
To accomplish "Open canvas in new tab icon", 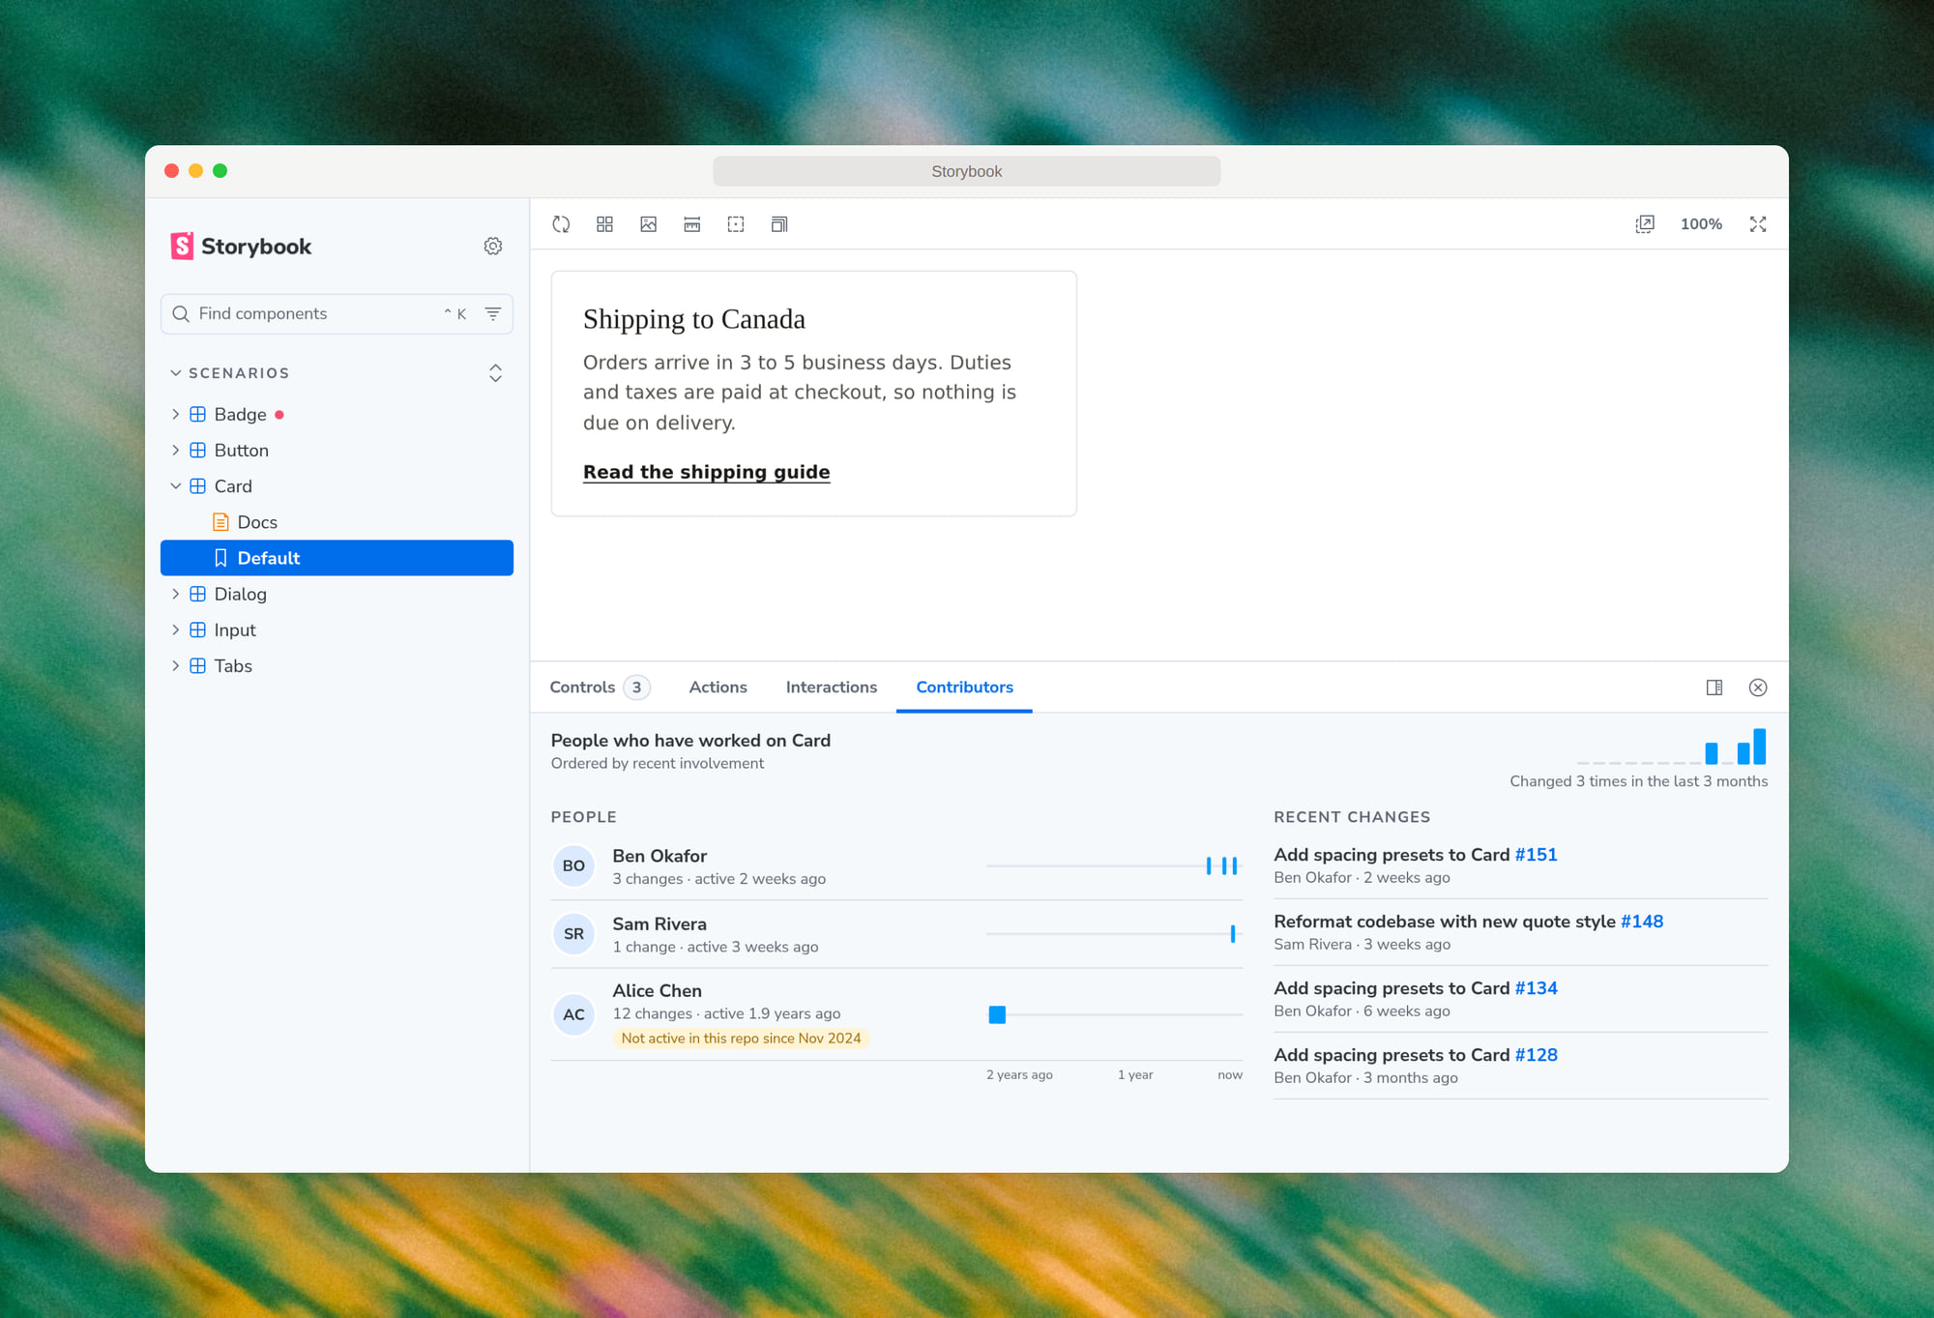I will click(1645, 224).
